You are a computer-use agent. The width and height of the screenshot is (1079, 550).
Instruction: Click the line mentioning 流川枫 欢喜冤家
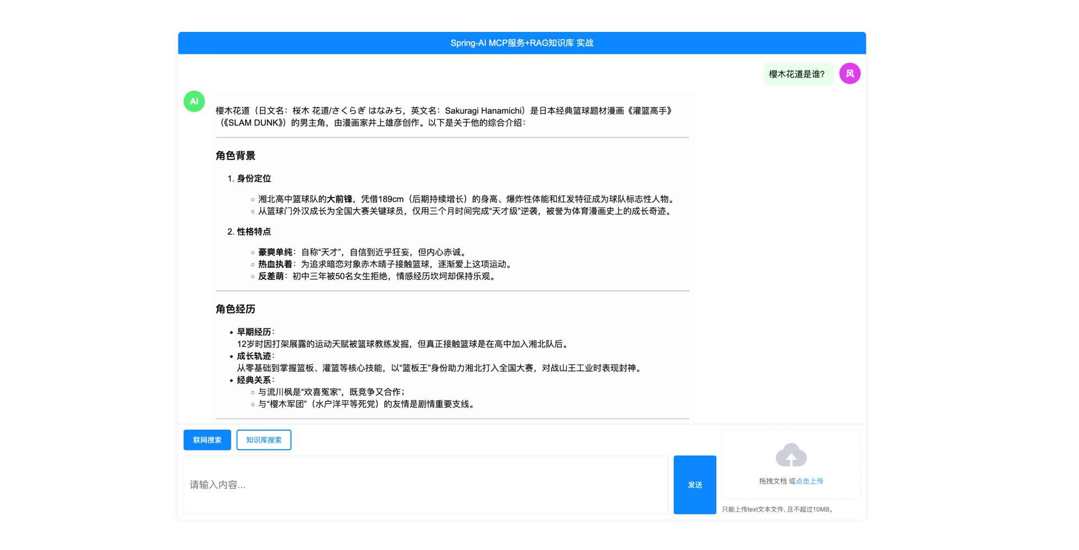[x=332, y=392]
